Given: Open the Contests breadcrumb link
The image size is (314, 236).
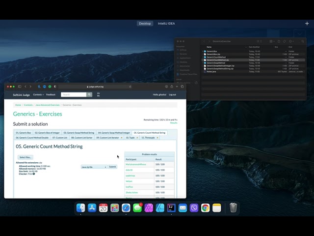Looking at the screenshot, I should point(28,105).
